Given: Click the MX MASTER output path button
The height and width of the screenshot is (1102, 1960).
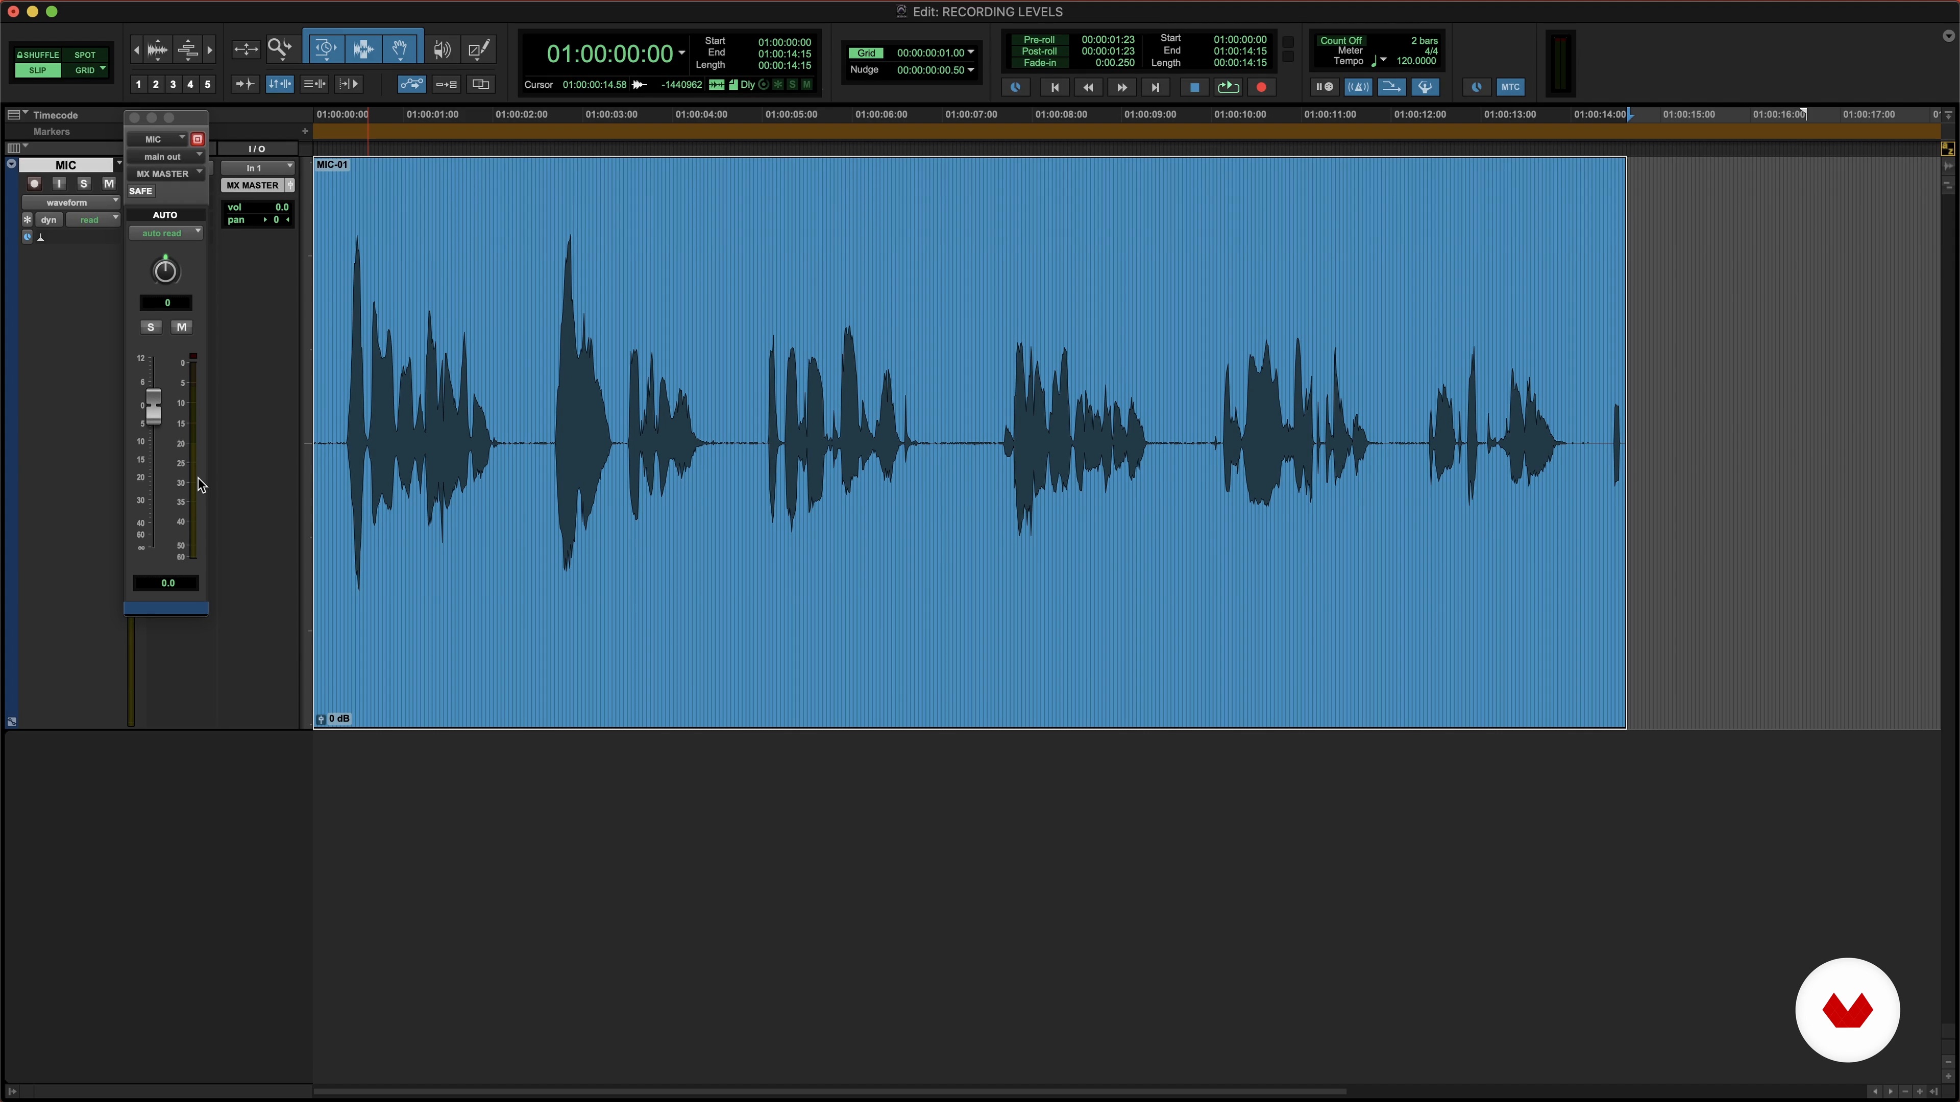Looking at the screenshot, I should click(x=253, y=186).
